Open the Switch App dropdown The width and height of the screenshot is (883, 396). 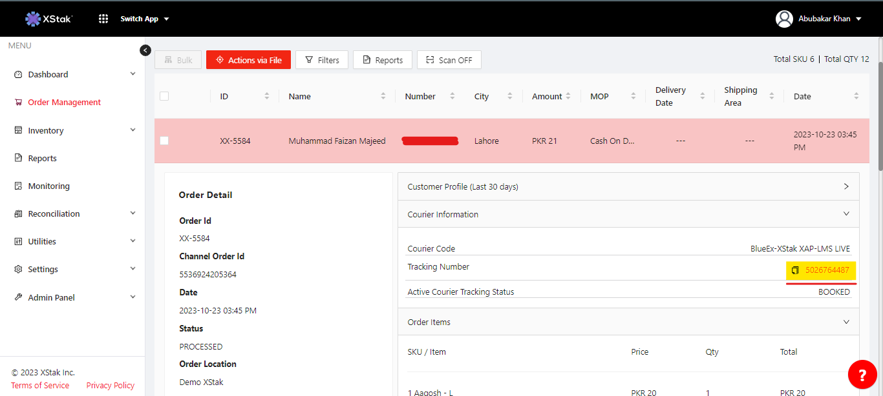tap(145, 19)
